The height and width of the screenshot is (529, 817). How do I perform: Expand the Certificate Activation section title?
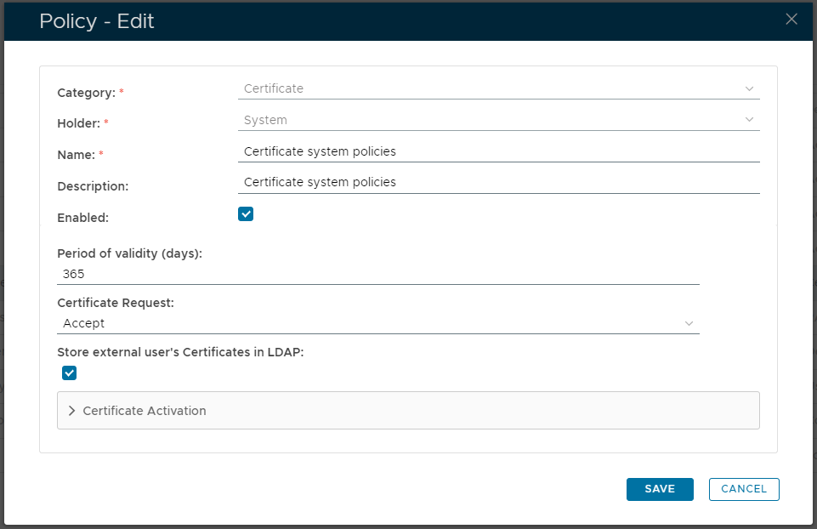click(x=145, y=411)
